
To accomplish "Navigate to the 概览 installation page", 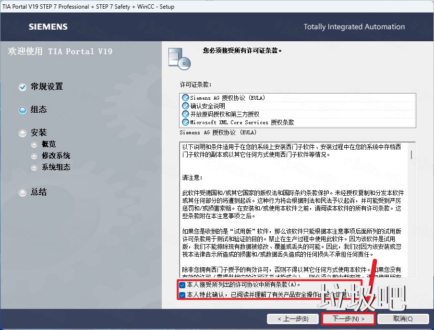I will 34,144.
